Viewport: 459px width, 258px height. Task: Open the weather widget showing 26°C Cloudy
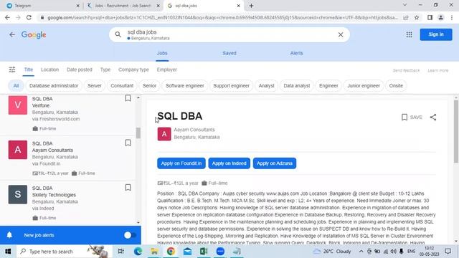click(332, 252)
